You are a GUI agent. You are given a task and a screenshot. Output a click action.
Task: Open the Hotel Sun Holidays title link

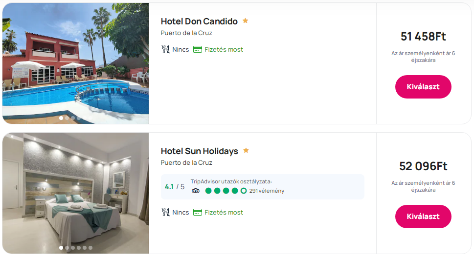click(x=199, y=151)
